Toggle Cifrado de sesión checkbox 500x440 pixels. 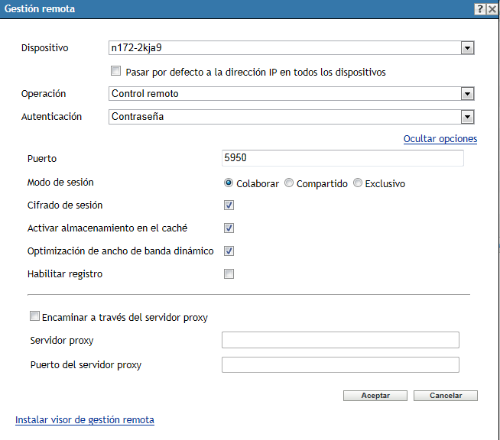coord(229,205)
